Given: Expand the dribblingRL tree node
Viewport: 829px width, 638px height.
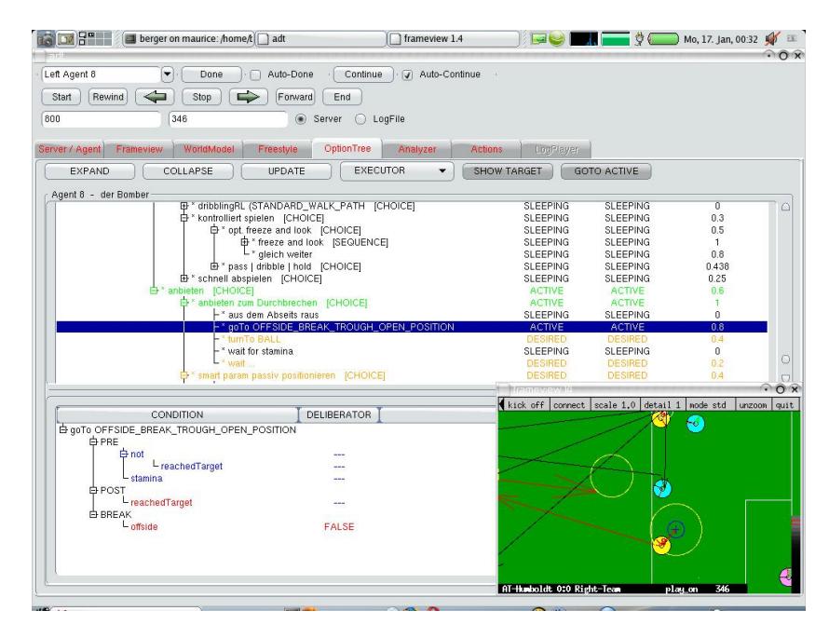Looking at the screenshot, I should [x=184, y=206].
